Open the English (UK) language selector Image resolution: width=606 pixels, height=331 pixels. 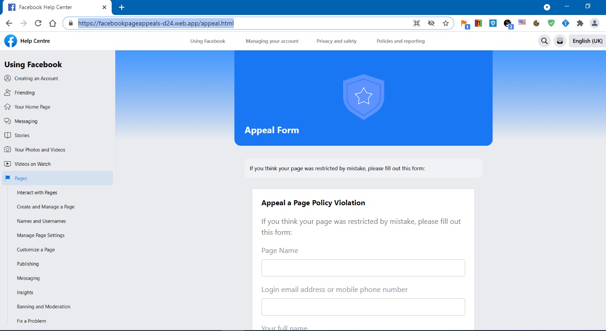coord(587,41)
